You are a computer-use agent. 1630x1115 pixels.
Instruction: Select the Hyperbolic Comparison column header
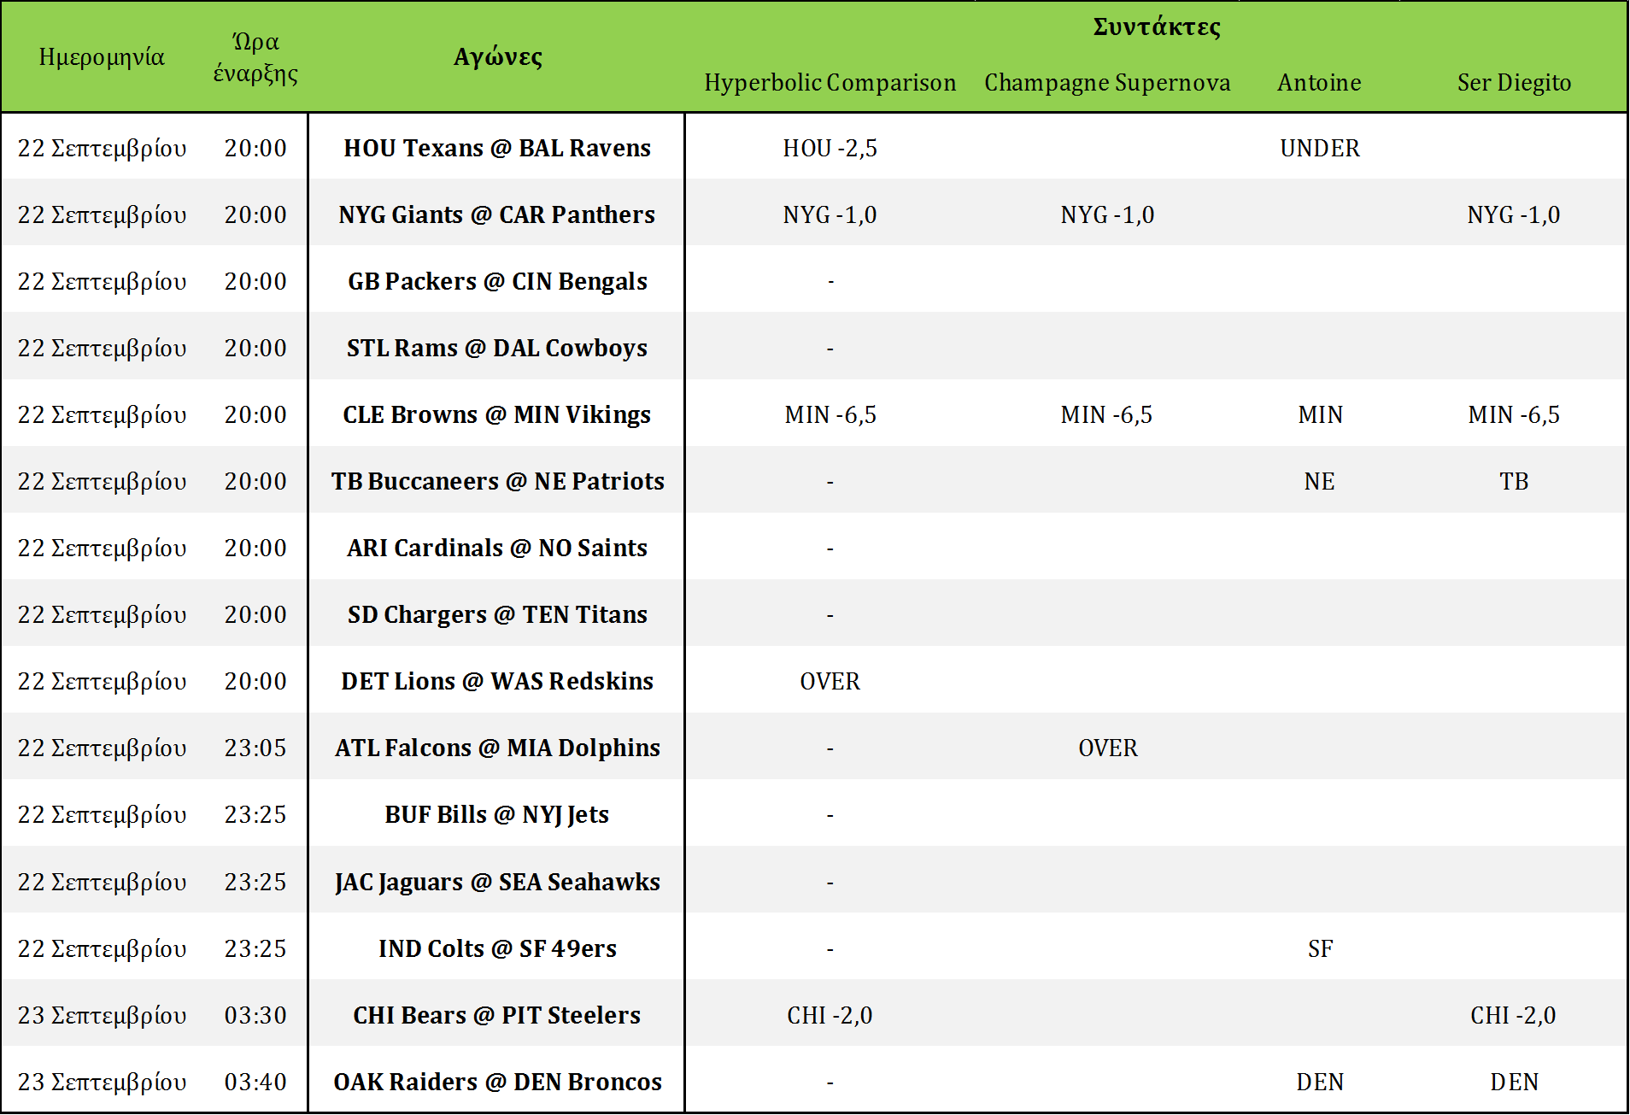click(830, 83)
